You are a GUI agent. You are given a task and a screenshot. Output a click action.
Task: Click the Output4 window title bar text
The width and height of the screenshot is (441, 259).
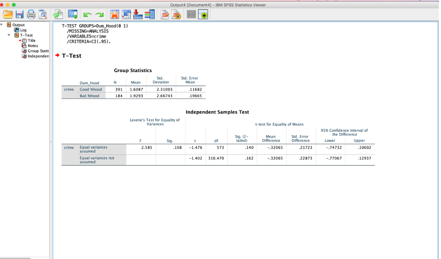pos(218,5)
